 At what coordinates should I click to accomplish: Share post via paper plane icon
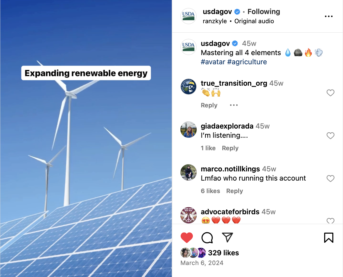(x=227, y=237)
